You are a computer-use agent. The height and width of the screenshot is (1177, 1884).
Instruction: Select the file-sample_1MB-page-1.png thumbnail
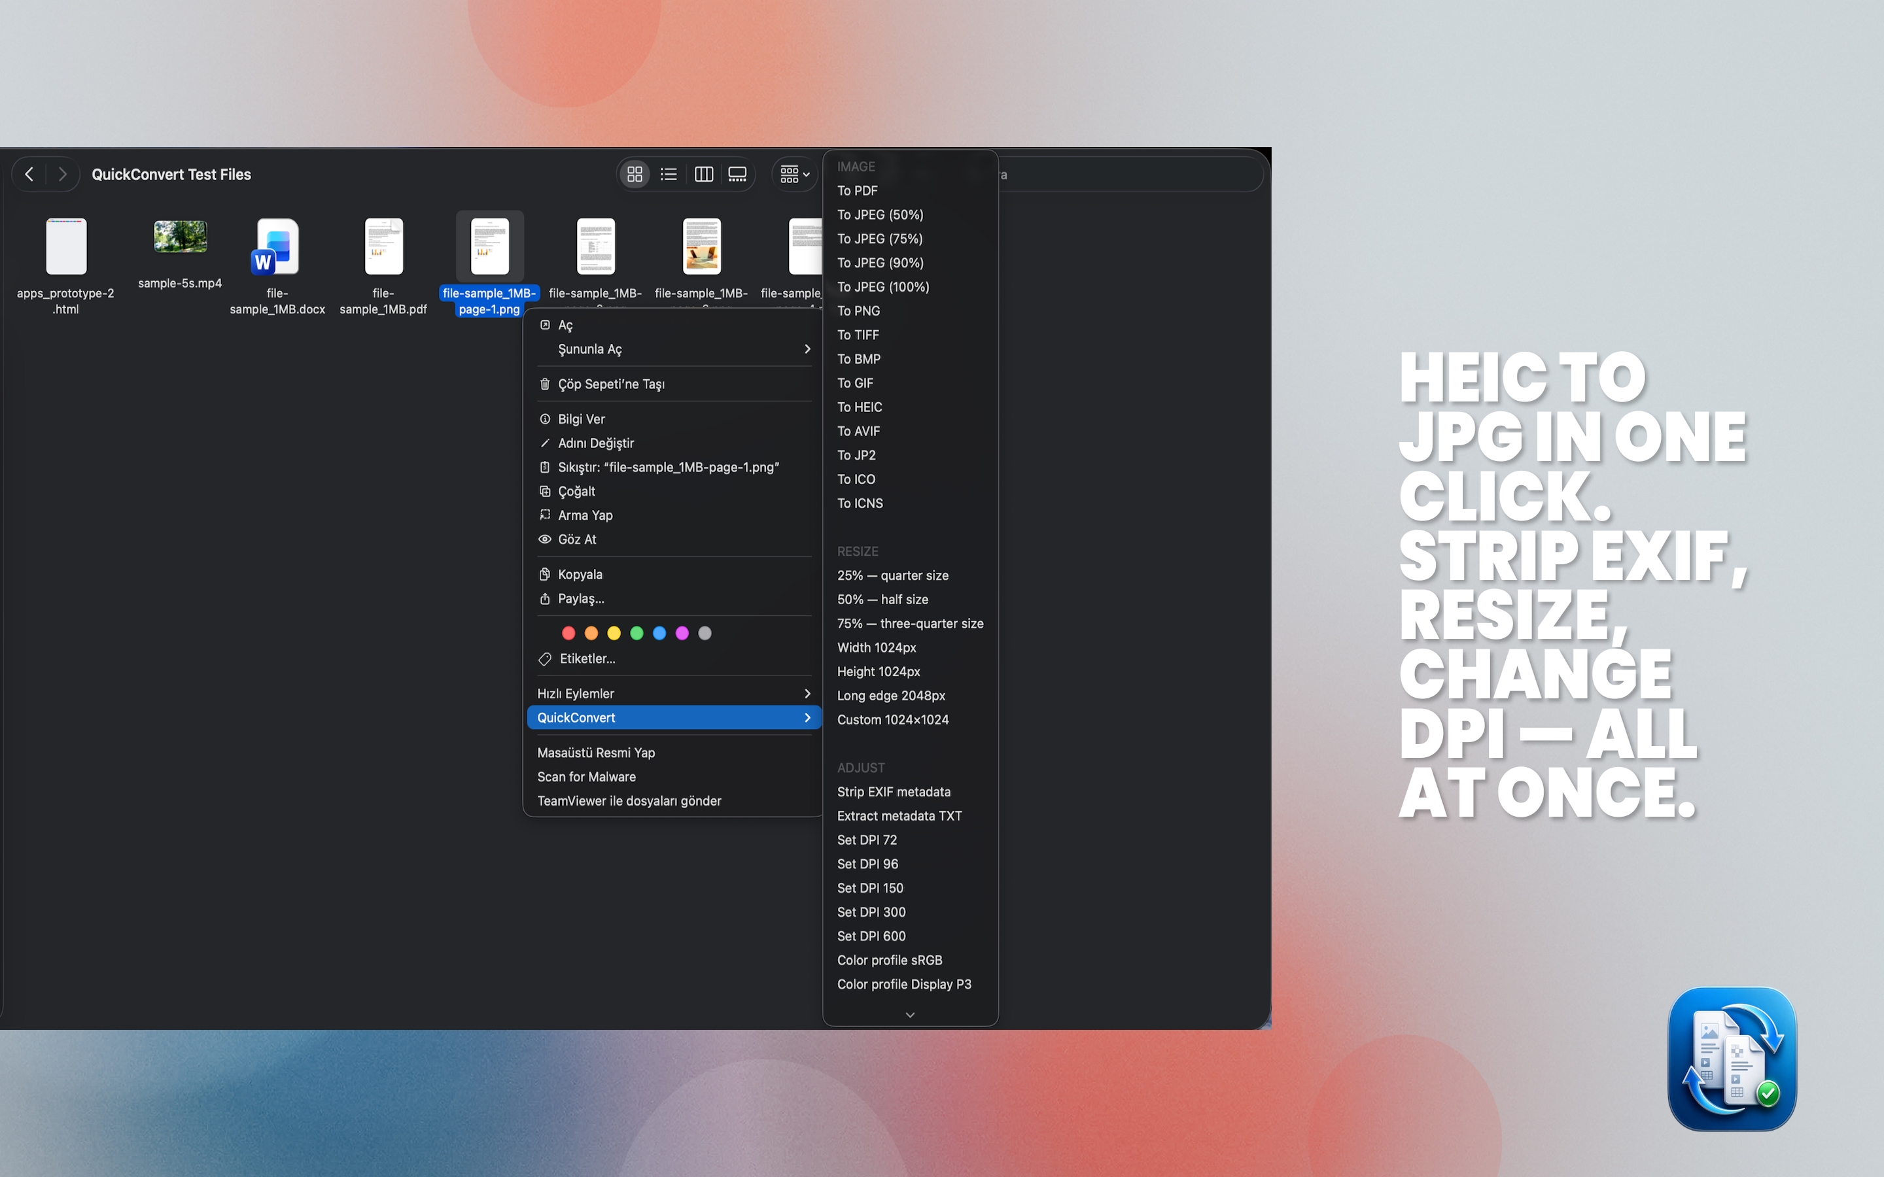(x=490, y=246)
